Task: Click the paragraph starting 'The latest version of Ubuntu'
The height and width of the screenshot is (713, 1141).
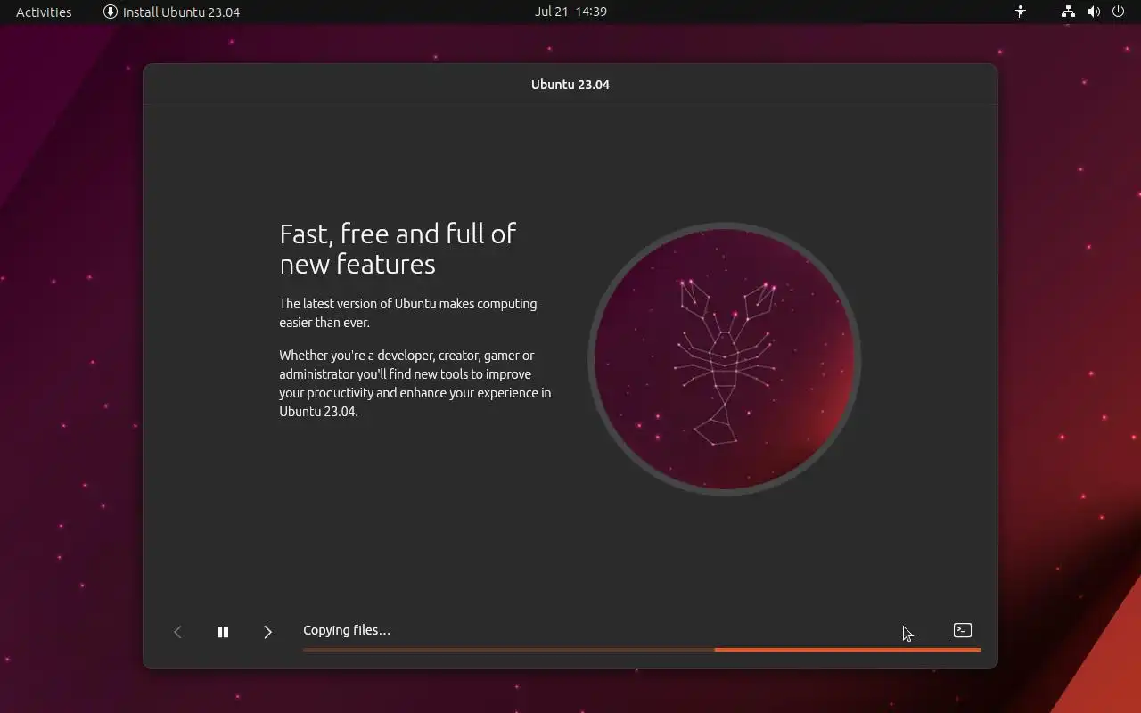Action: point(408,313)
